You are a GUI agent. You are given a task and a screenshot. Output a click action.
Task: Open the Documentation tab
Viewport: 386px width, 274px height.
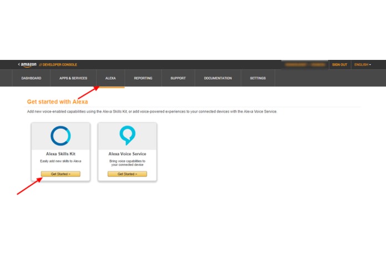pos(218,78)
